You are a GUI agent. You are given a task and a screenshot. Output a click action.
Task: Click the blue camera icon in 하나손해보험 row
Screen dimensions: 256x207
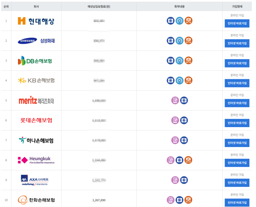(x=184, y=140)
